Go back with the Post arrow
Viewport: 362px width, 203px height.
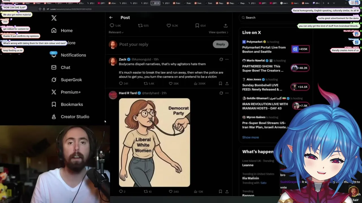point(111,17)
